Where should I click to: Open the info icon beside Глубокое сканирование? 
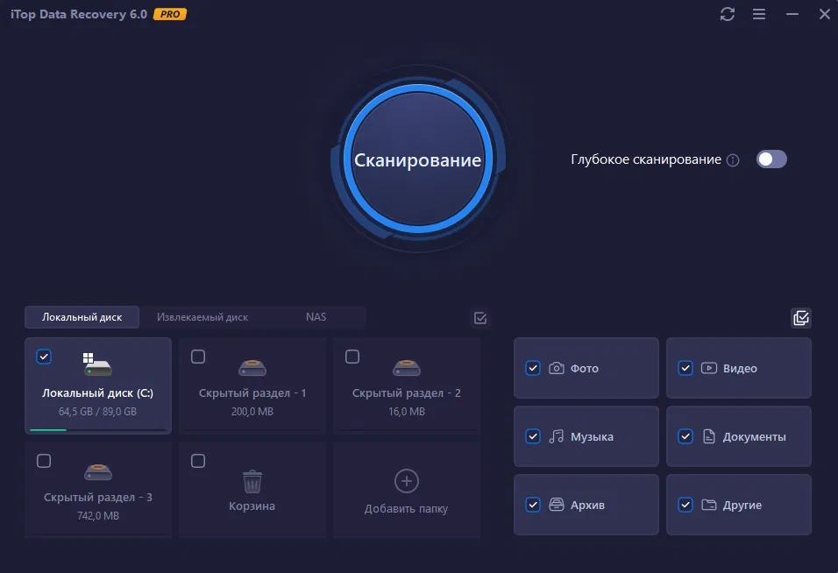click(733, 160)
